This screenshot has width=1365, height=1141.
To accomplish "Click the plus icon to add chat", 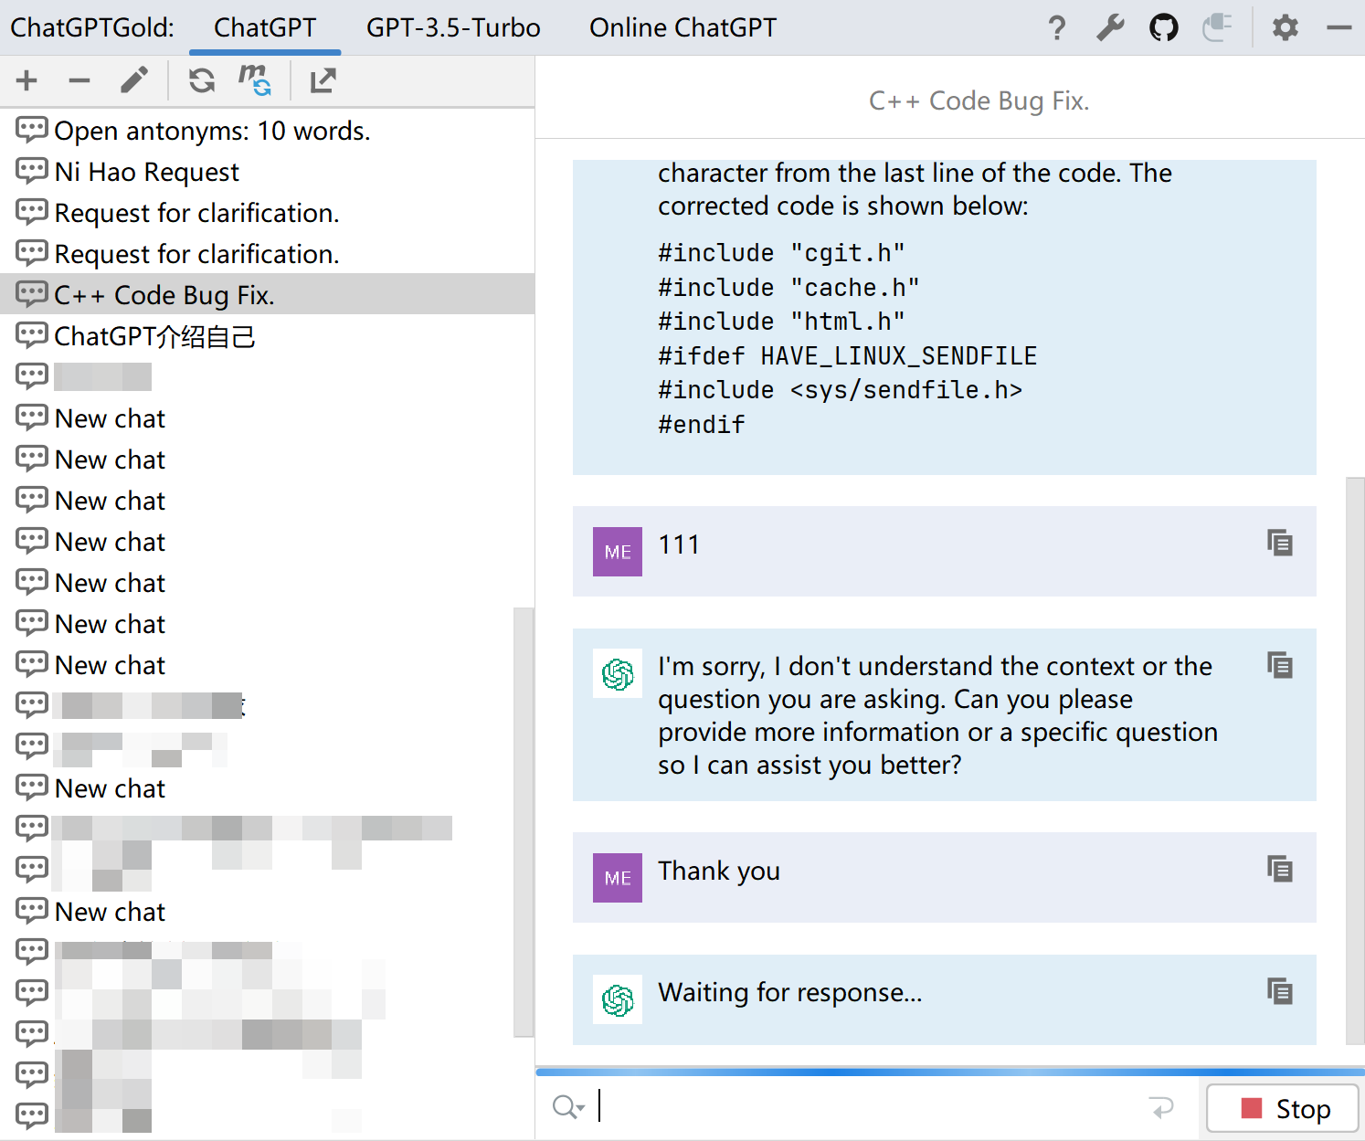I will [x=26, y=80].
